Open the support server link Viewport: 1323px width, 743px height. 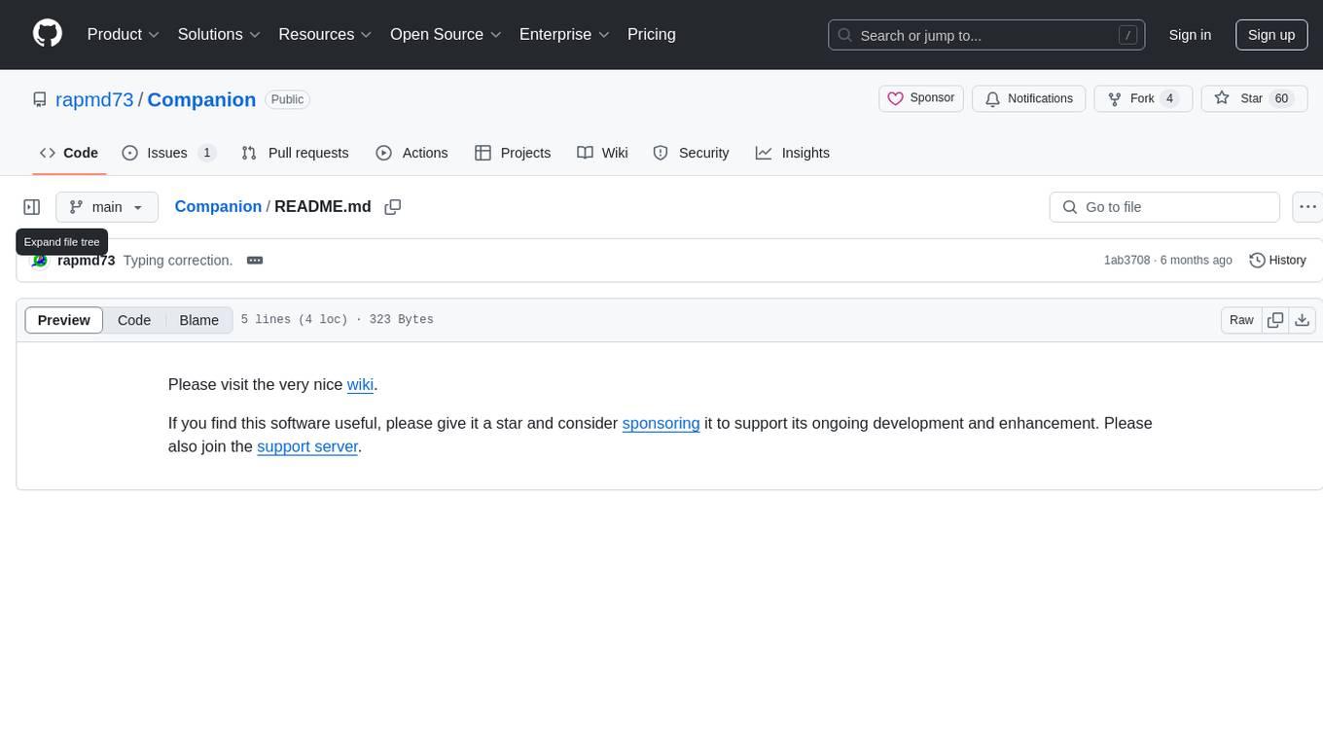point(307,446)
